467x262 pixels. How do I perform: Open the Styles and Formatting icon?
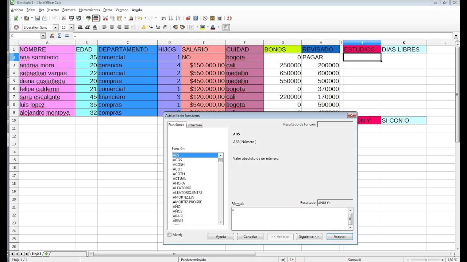(16, 27)
